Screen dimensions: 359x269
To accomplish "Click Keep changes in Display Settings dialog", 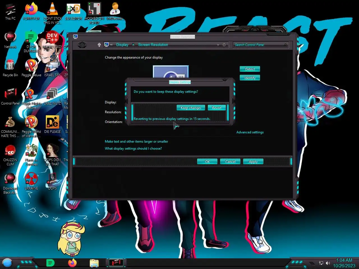I will (x=191, y=108).
